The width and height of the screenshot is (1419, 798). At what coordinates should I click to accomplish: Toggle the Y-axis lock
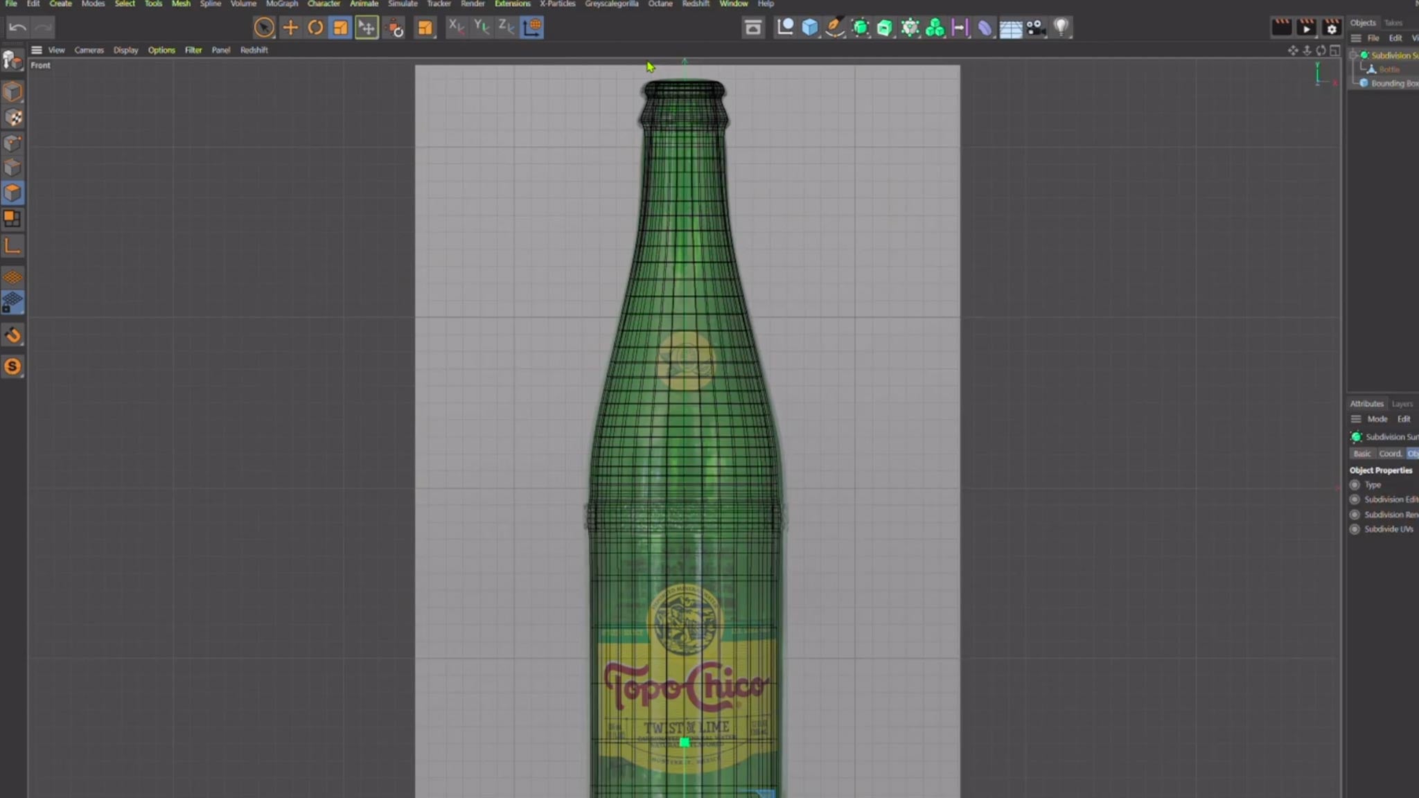coord(480,27)
